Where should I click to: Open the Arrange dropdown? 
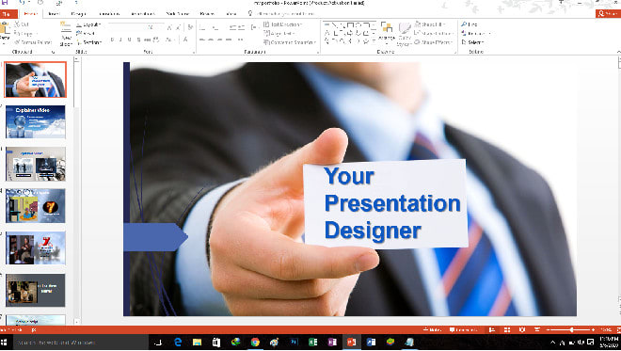pyautogui.click(x=387, y=33)
